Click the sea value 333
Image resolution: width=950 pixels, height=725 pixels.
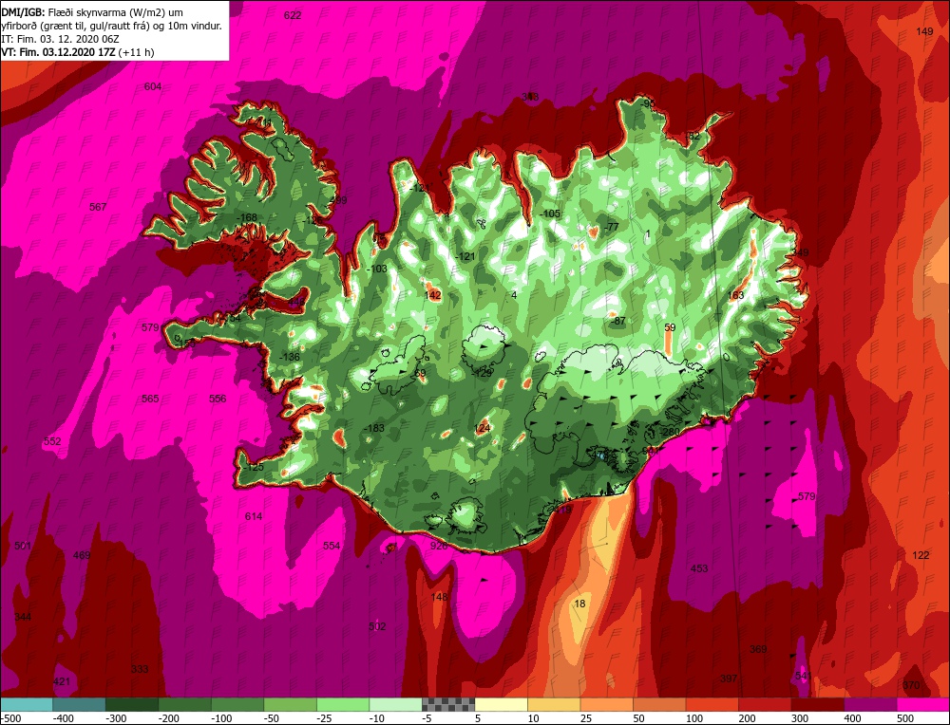point(140,669)
